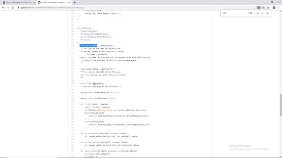Open a new browser tab
Viewport: 282px width, 158px height.
(74, 3)
